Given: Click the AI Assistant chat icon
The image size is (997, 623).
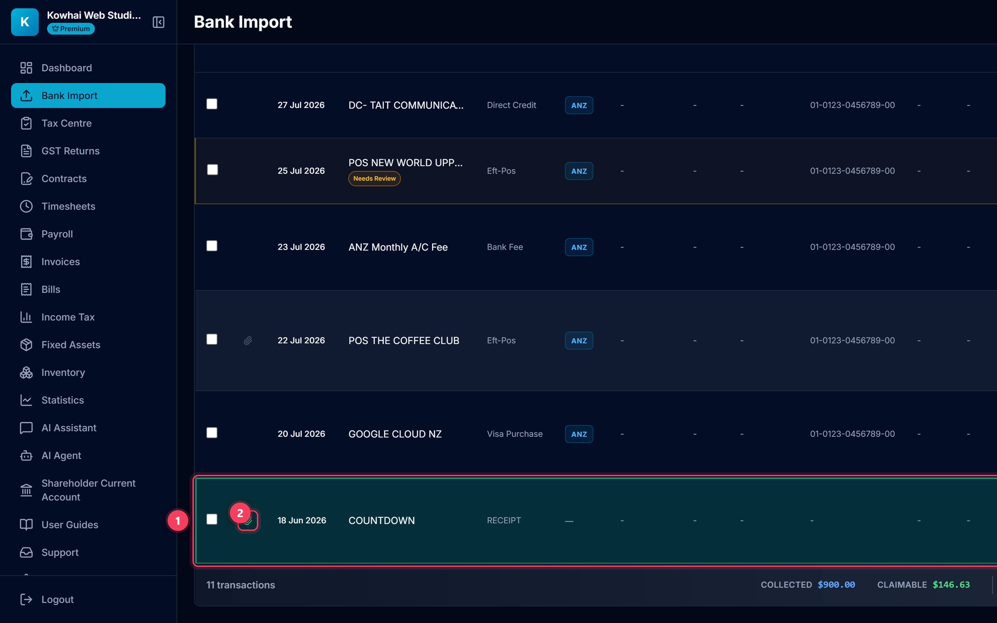Looking at the screenshot, I should pyautogui.click(x=26, y=428).
